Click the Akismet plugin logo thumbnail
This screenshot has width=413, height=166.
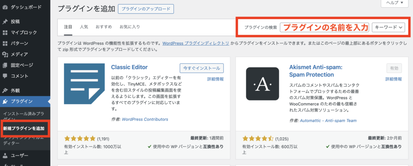point(262,84)
